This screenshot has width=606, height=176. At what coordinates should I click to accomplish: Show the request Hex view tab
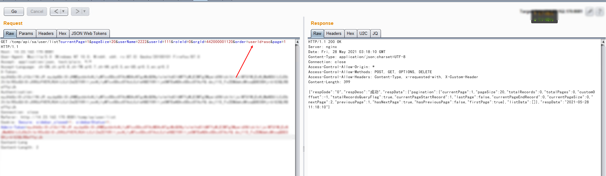(x=62, y=34)
